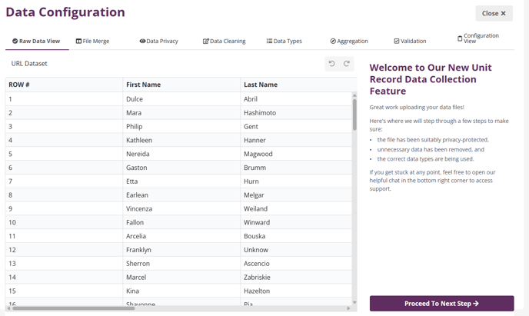Screen dimensions: 529x316
Task: Close the Data Configuration dialog
Action: pos(494,13)
